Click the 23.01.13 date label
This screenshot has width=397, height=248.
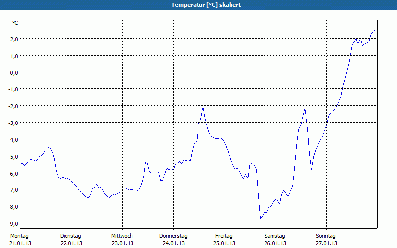pyautogui.click(x=123, y=243)
